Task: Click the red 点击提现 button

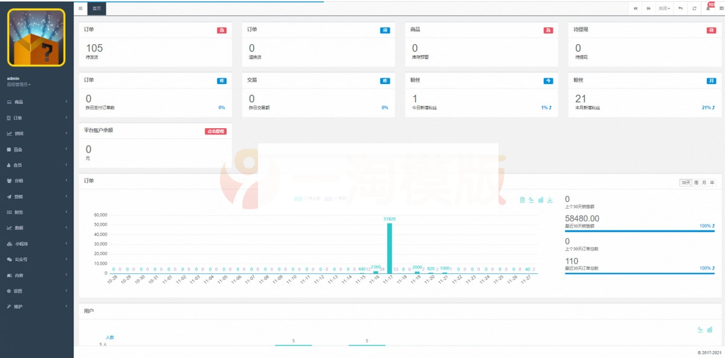Action: pos(216,131)
